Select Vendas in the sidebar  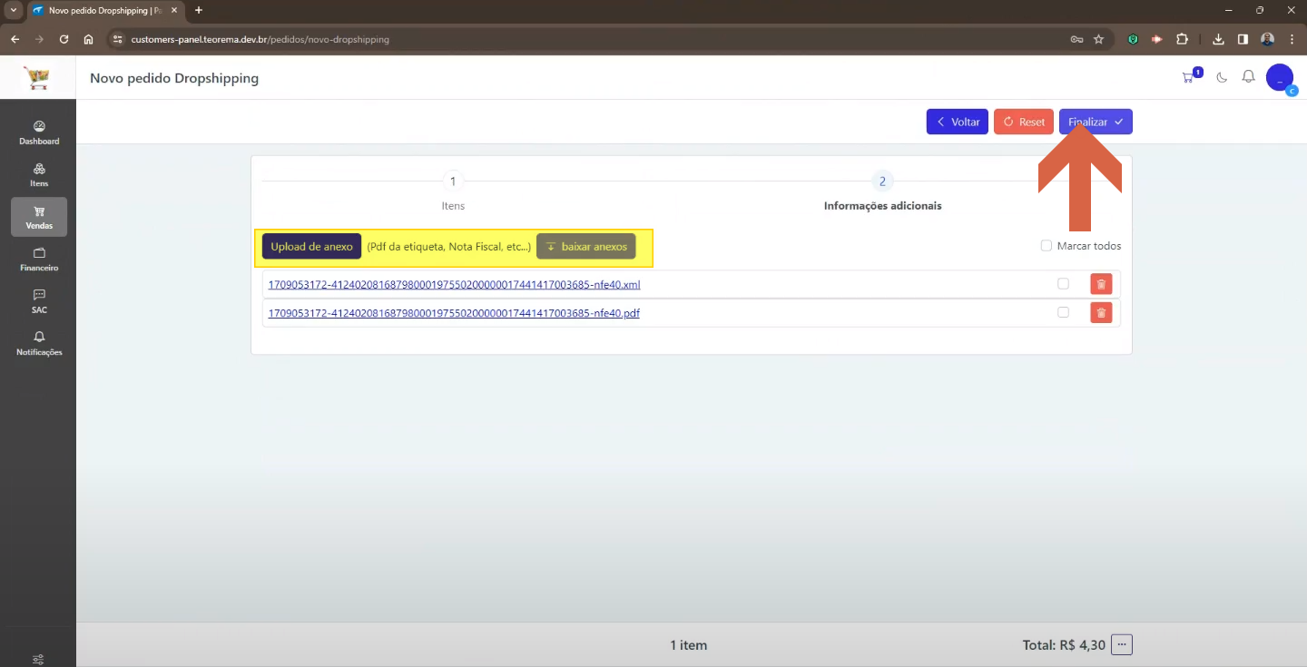[x=39, y=217]
